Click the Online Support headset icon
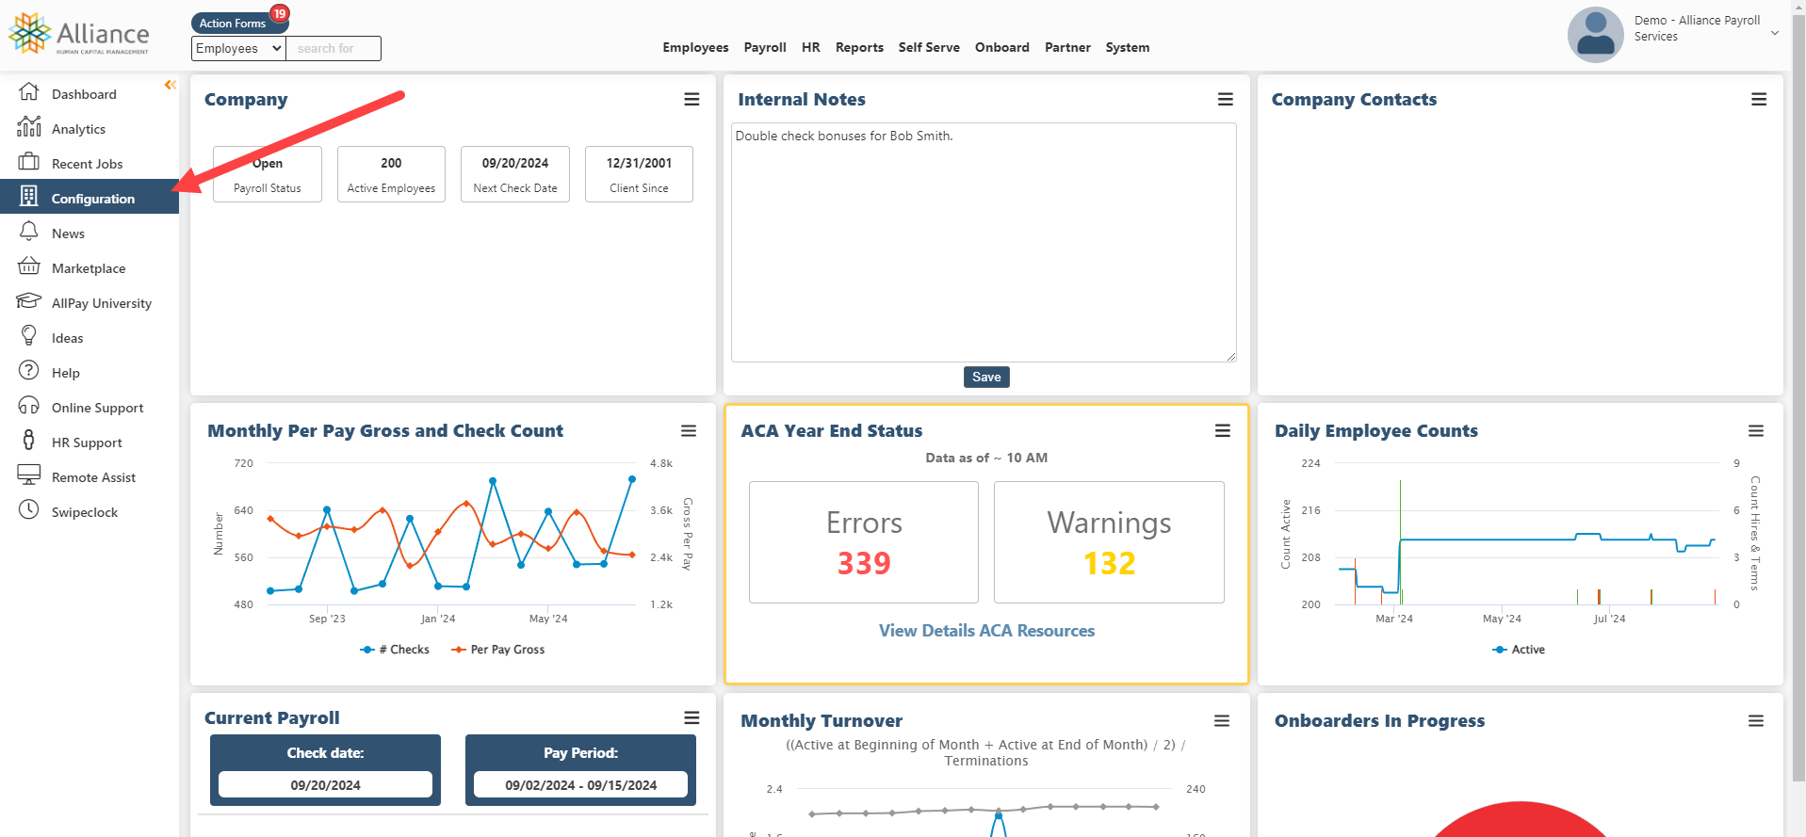 point(29,406)
